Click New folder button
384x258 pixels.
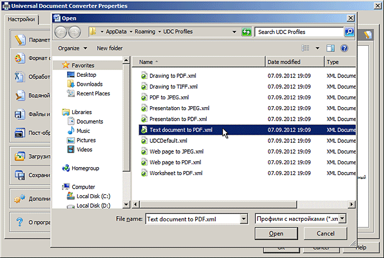click(110, 48)
